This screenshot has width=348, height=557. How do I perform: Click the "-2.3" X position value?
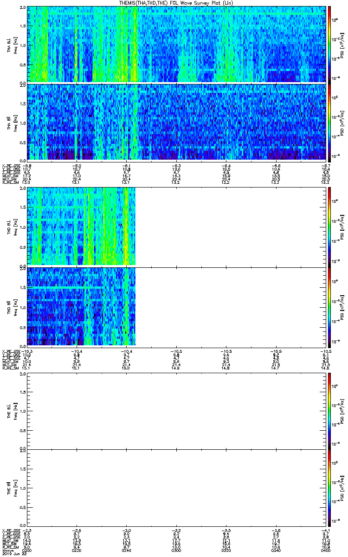coord(27,531)
